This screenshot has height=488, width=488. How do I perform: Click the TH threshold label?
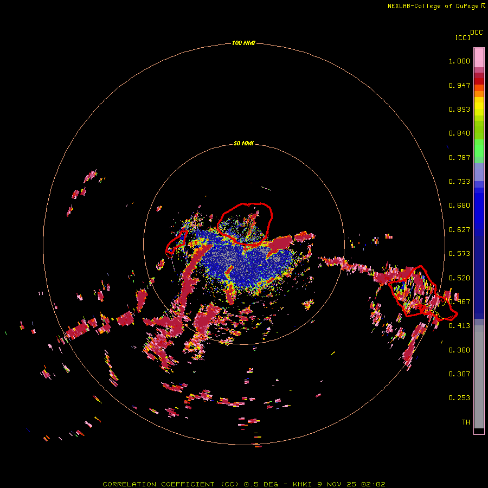pyautogui.click(x=466, y=422)
